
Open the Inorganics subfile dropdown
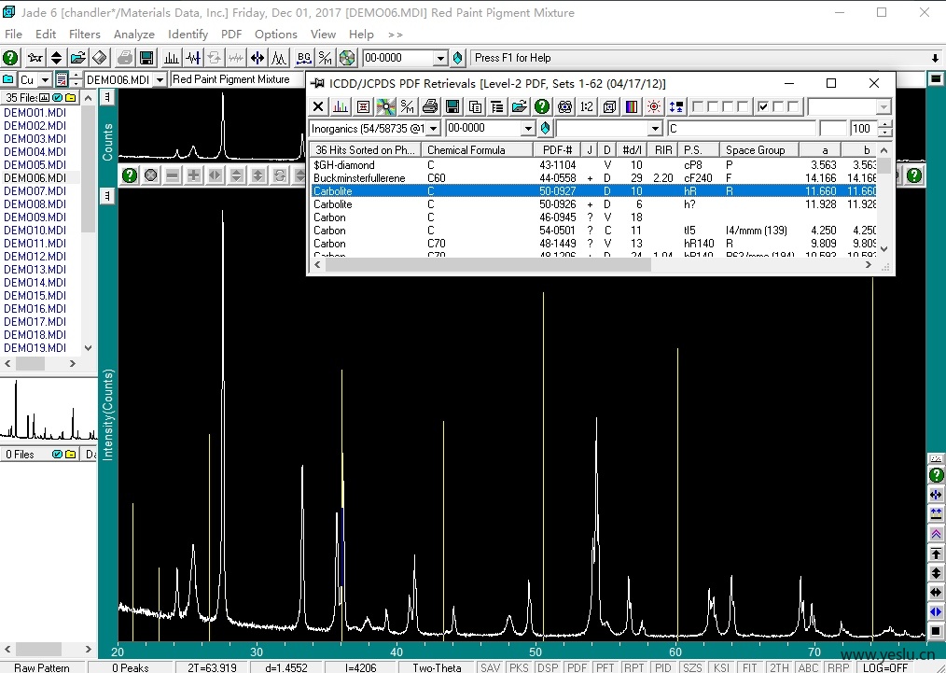point(433,129)
